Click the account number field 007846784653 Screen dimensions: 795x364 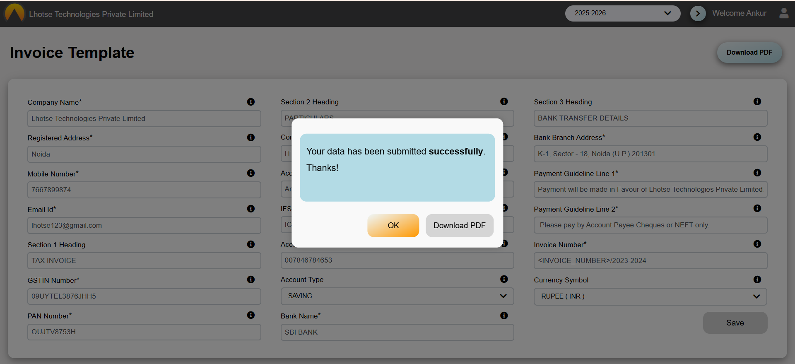tap(397, 260)
